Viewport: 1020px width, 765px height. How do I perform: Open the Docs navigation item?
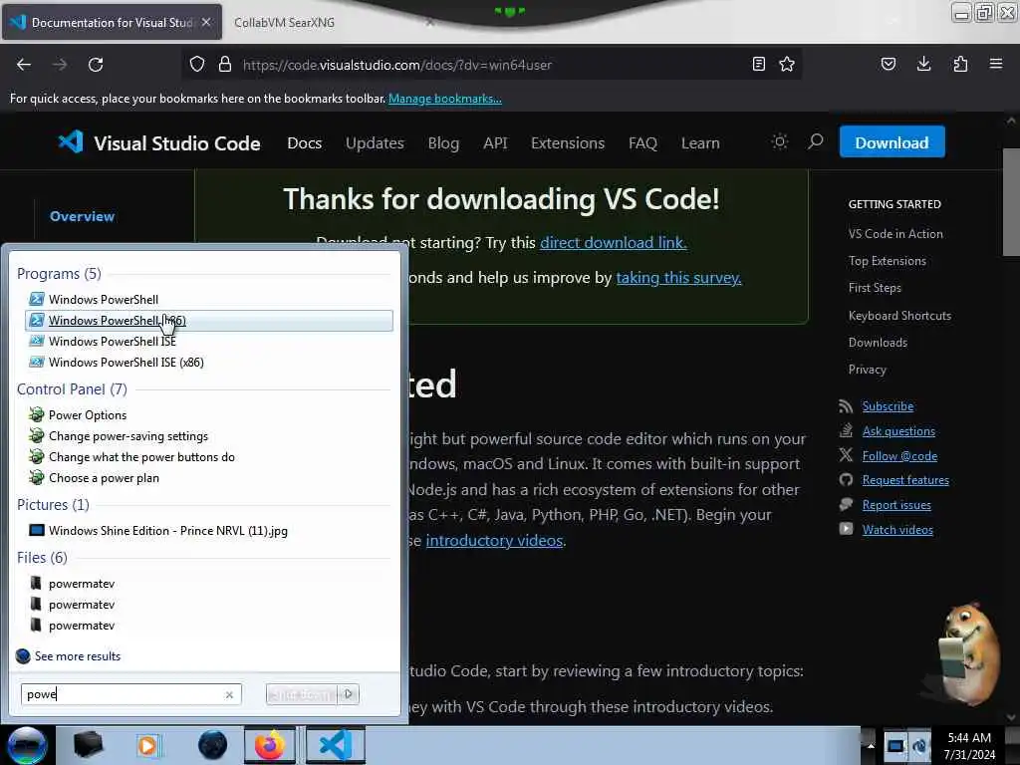point(305,143)
